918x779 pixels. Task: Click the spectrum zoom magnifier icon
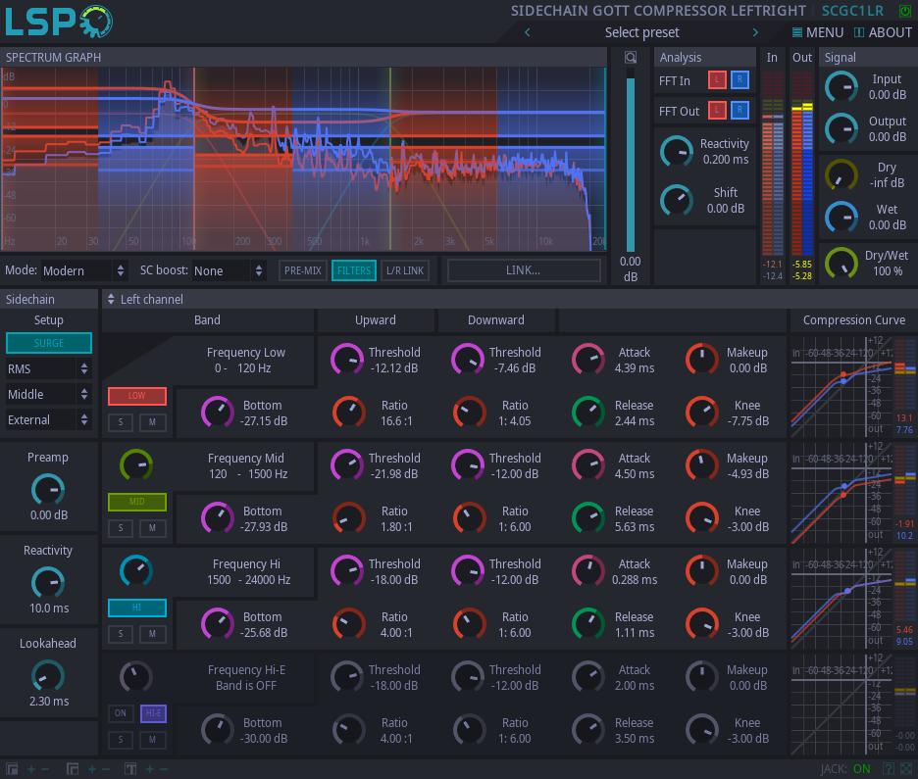click(630, 57)
